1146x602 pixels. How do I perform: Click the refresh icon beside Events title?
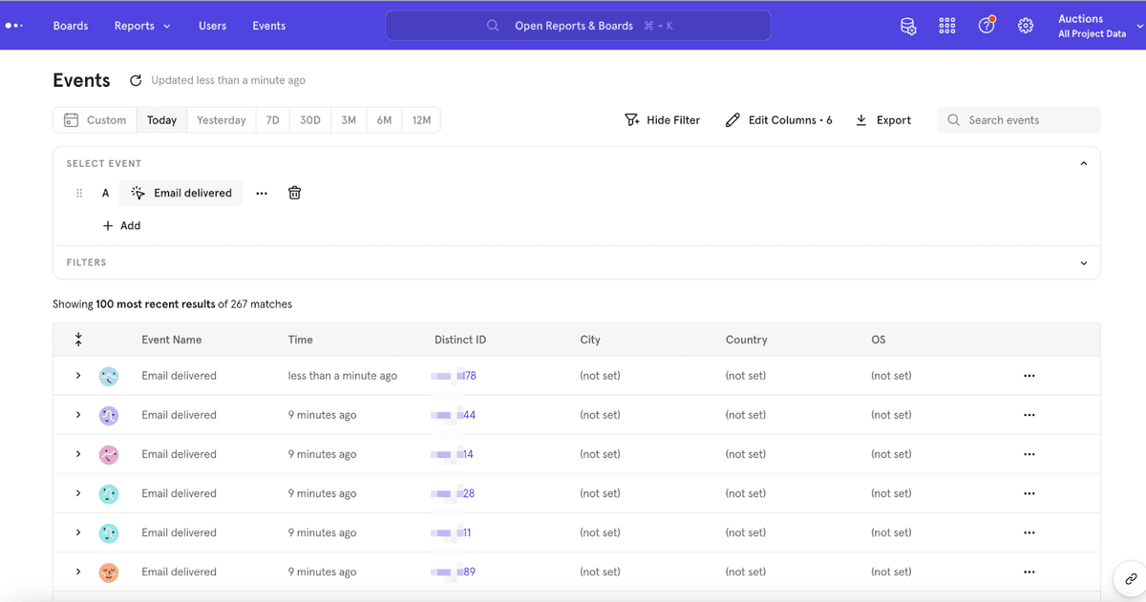pyautogui.click(x=136, y=81)
